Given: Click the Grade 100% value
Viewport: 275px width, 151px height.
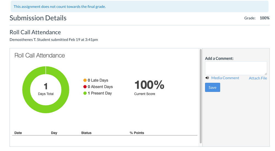Looking at the screenshot, I should pos(265,18).
